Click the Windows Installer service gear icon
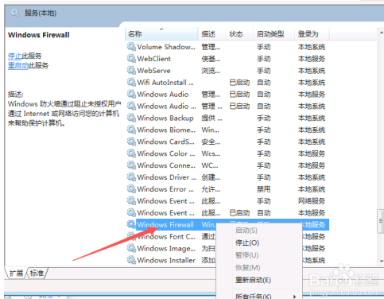The height and width of the screenshot is (299, 384). pos(131,260)
